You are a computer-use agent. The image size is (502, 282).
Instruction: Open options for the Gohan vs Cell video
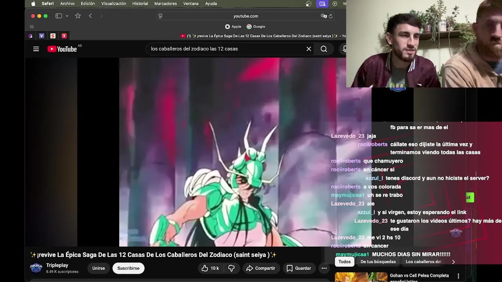pos(458,277)
